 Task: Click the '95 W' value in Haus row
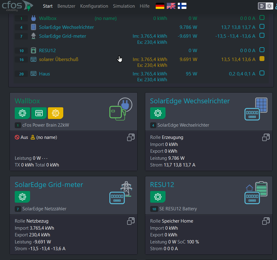[x=192, y=74]
